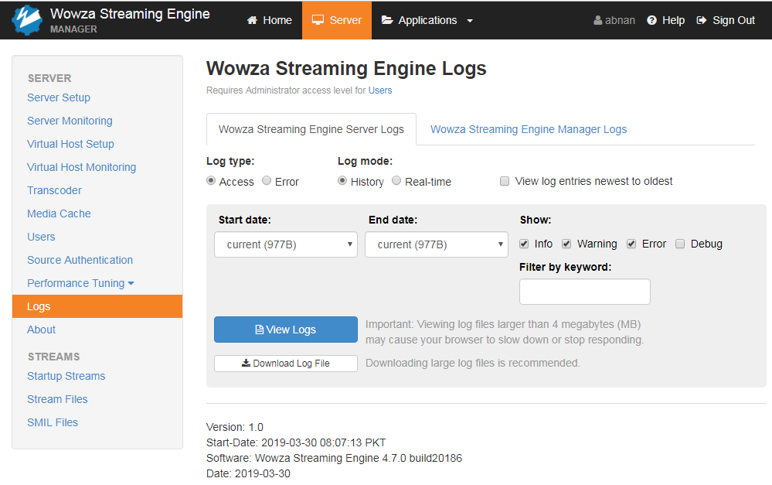Expand the Performance Tuning submenu caret
The height and width of the screenshot is (485, 772).
131,283
